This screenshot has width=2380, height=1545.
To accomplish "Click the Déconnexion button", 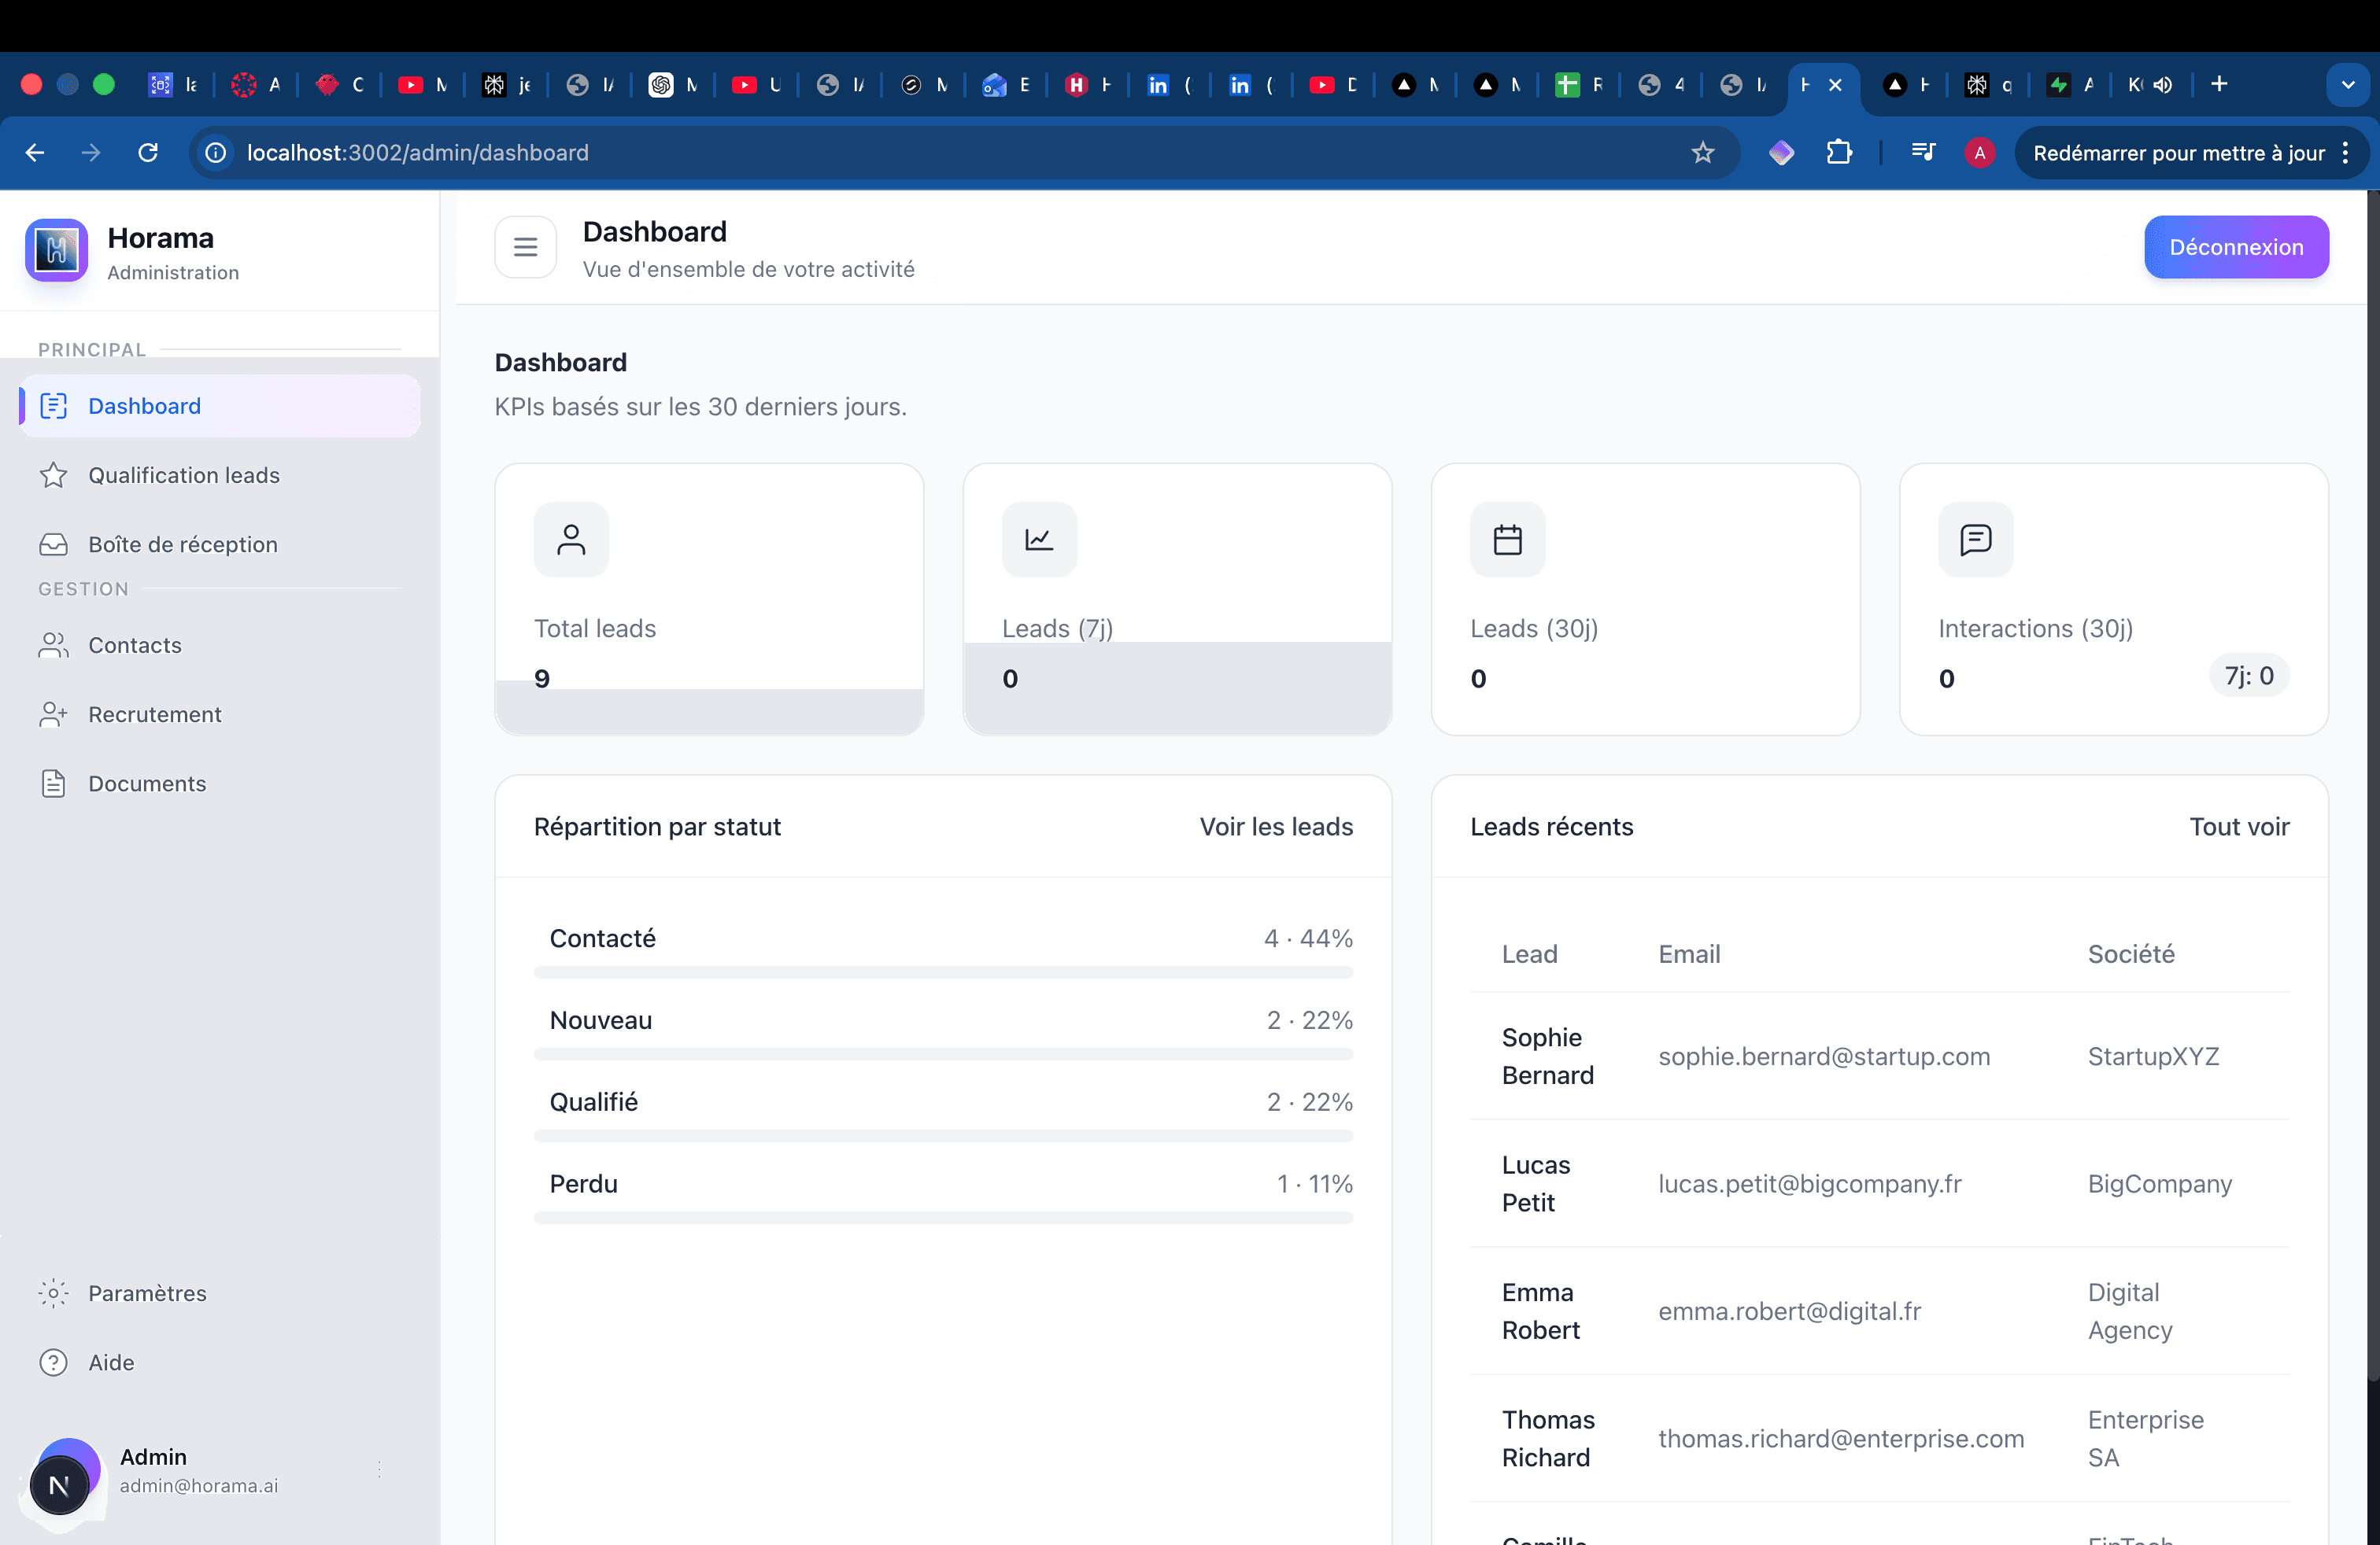I will [x=2236, y=247].
